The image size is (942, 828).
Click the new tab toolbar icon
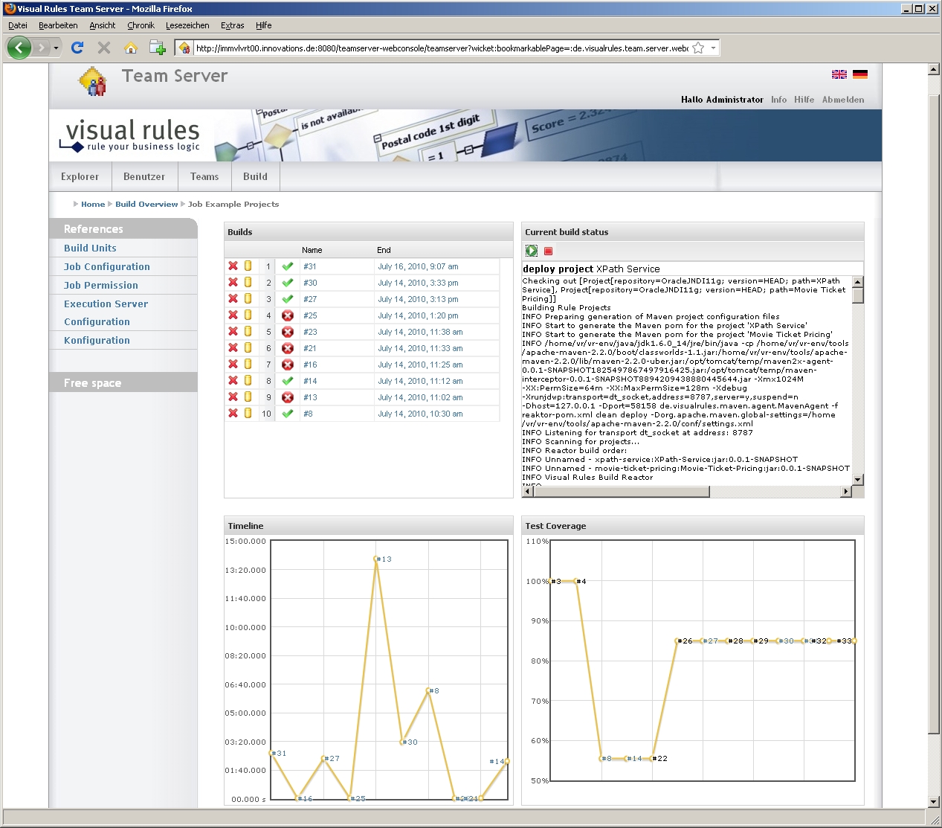coord(158,48)
